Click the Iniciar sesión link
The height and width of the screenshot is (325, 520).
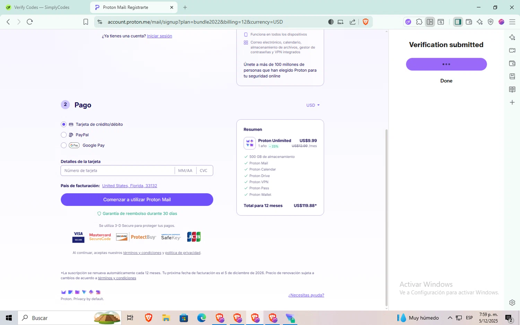point(159,36)
